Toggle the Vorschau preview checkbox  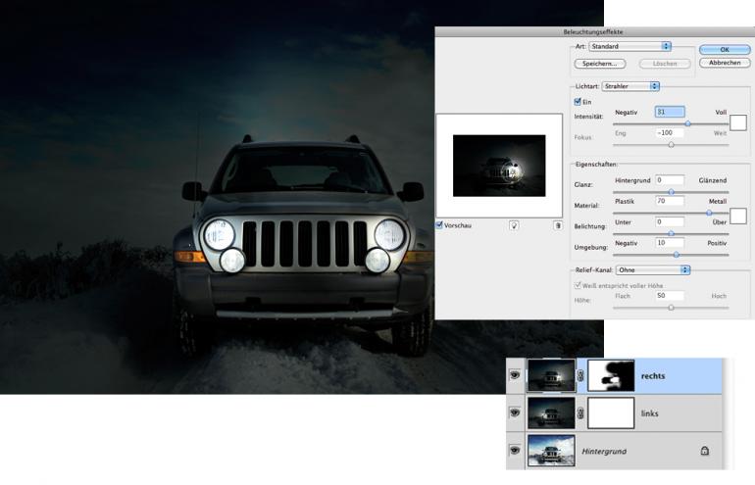click(439, 224)
